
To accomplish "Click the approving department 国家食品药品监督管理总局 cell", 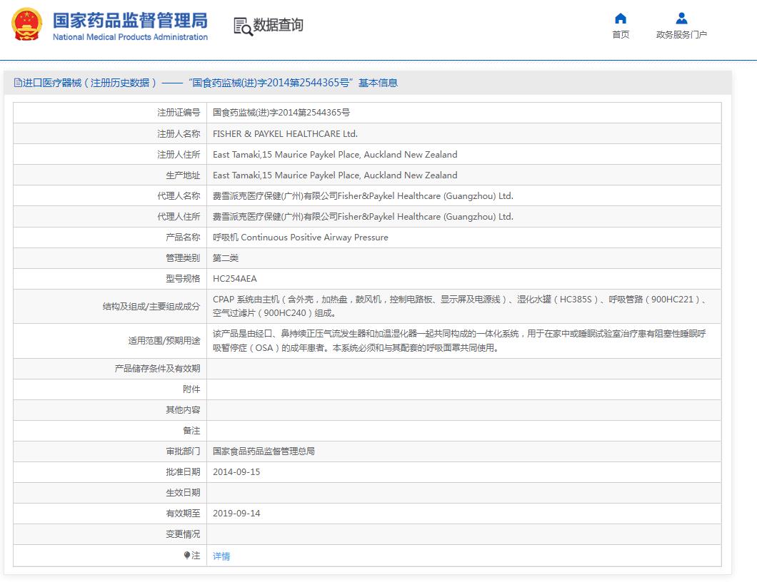I will (x=264, y=451).
